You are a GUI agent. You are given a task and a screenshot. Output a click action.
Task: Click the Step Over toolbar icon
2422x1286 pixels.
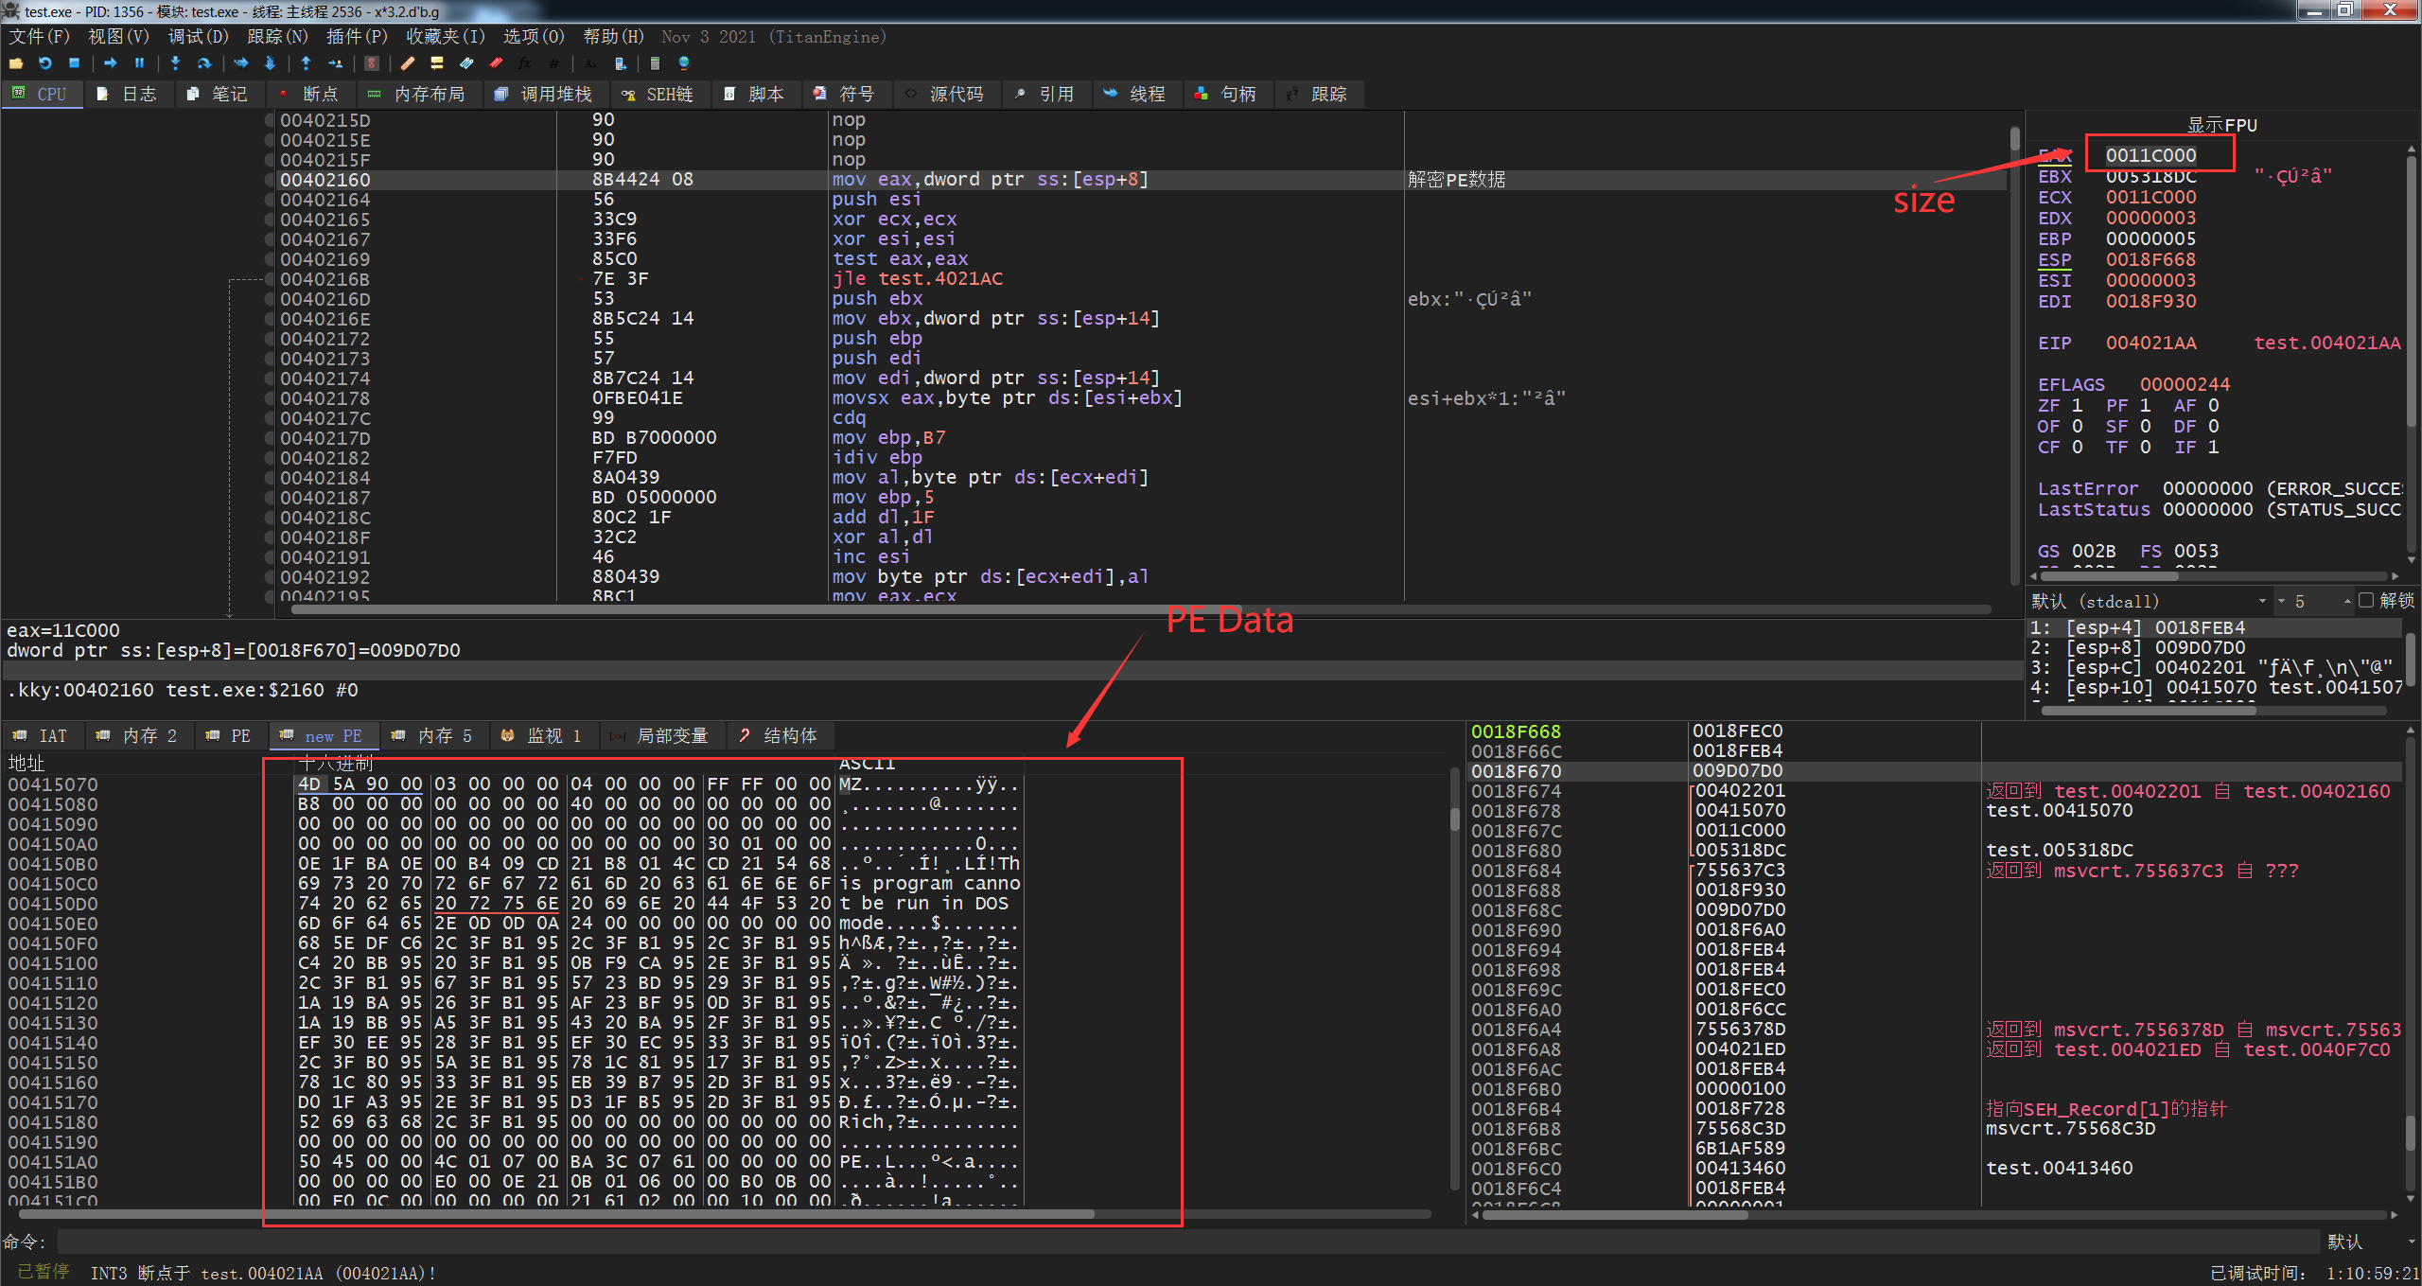tap(203, 63)
